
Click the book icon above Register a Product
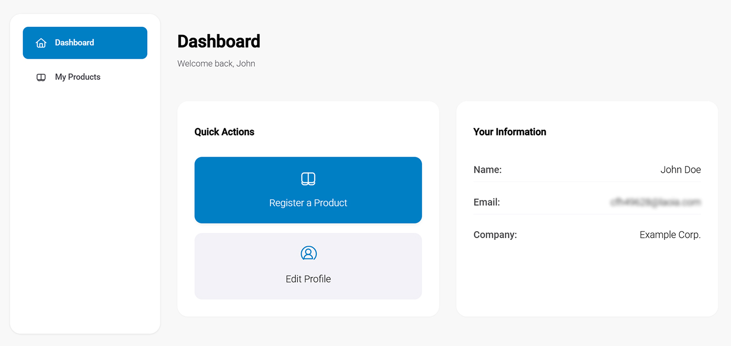click(x=308, y=179)
